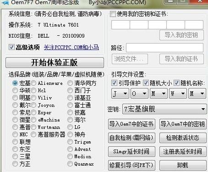The width and height of the screenshot is (208, 172).
Task: Toggle the 随机大小 checkbox
Action: (x=146, y=83)
